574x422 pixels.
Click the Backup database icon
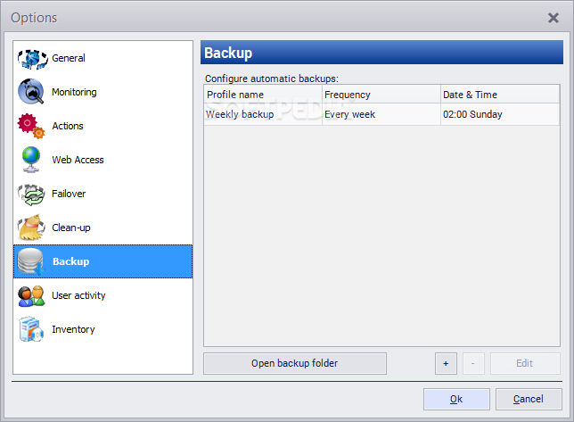31,261
